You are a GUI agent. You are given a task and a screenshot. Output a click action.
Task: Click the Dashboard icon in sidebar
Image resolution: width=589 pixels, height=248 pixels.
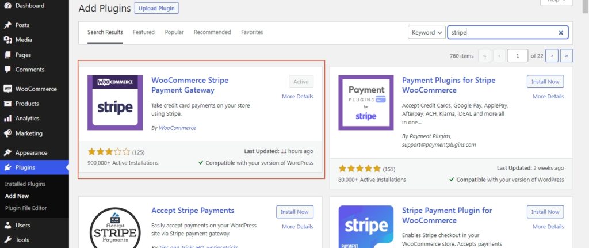(7, 6)
